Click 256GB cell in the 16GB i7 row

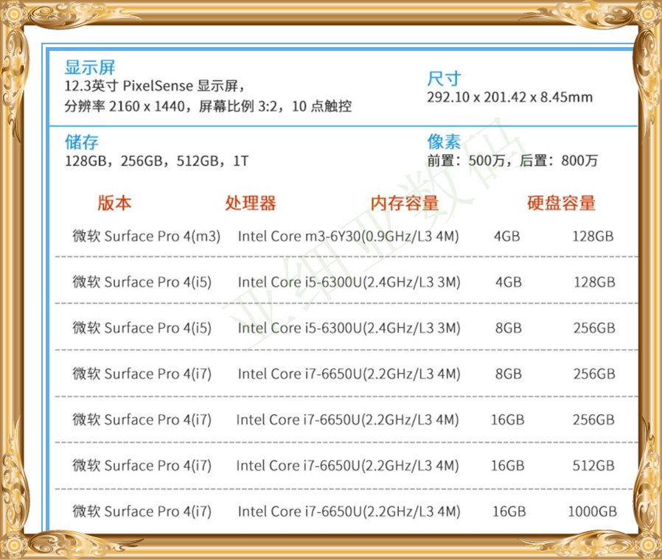pos(593,420)
